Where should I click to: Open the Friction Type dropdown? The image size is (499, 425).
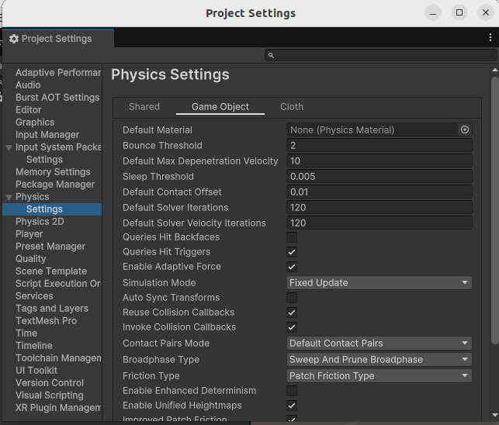click(x=379, y=376)
